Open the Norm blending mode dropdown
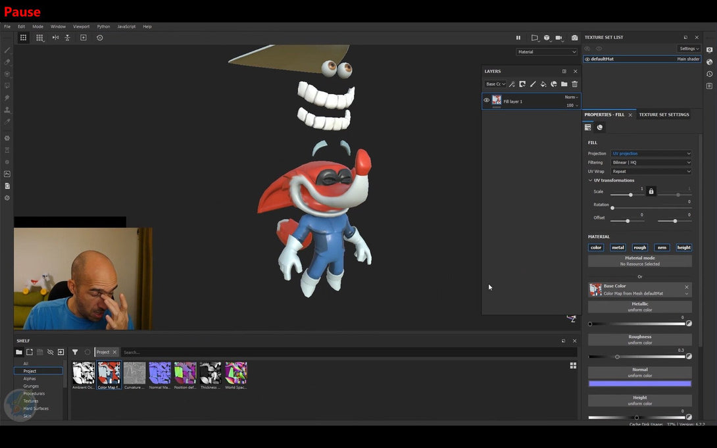 tap(571, 97)
